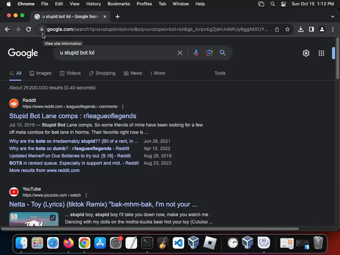Reload the current page
340x255 pixels.
29,29
